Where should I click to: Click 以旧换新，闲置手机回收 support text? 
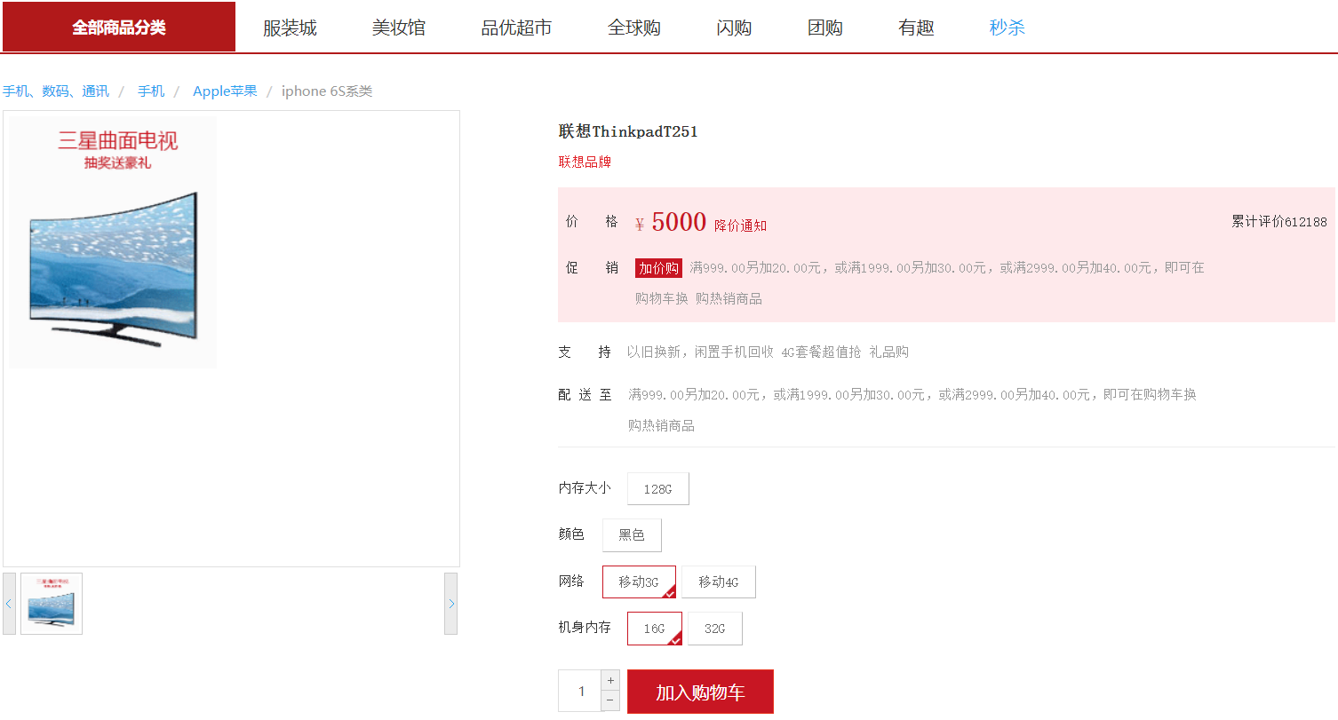click(700, 352)
